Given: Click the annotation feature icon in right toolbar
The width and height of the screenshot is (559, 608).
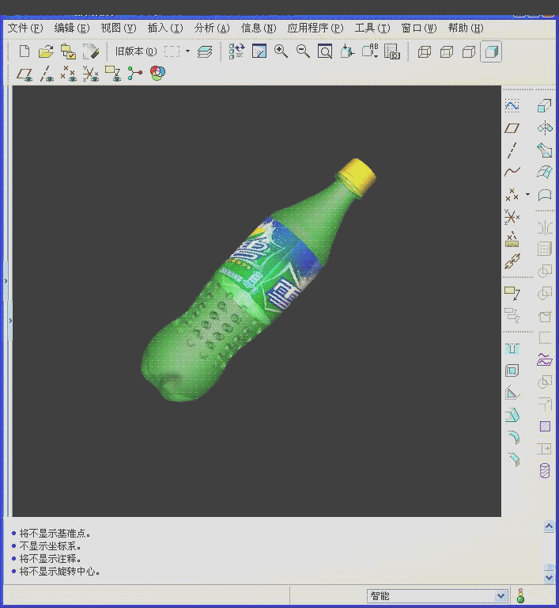Looking at the screenshot, I should pyautogui.click(x=512, y=294).
